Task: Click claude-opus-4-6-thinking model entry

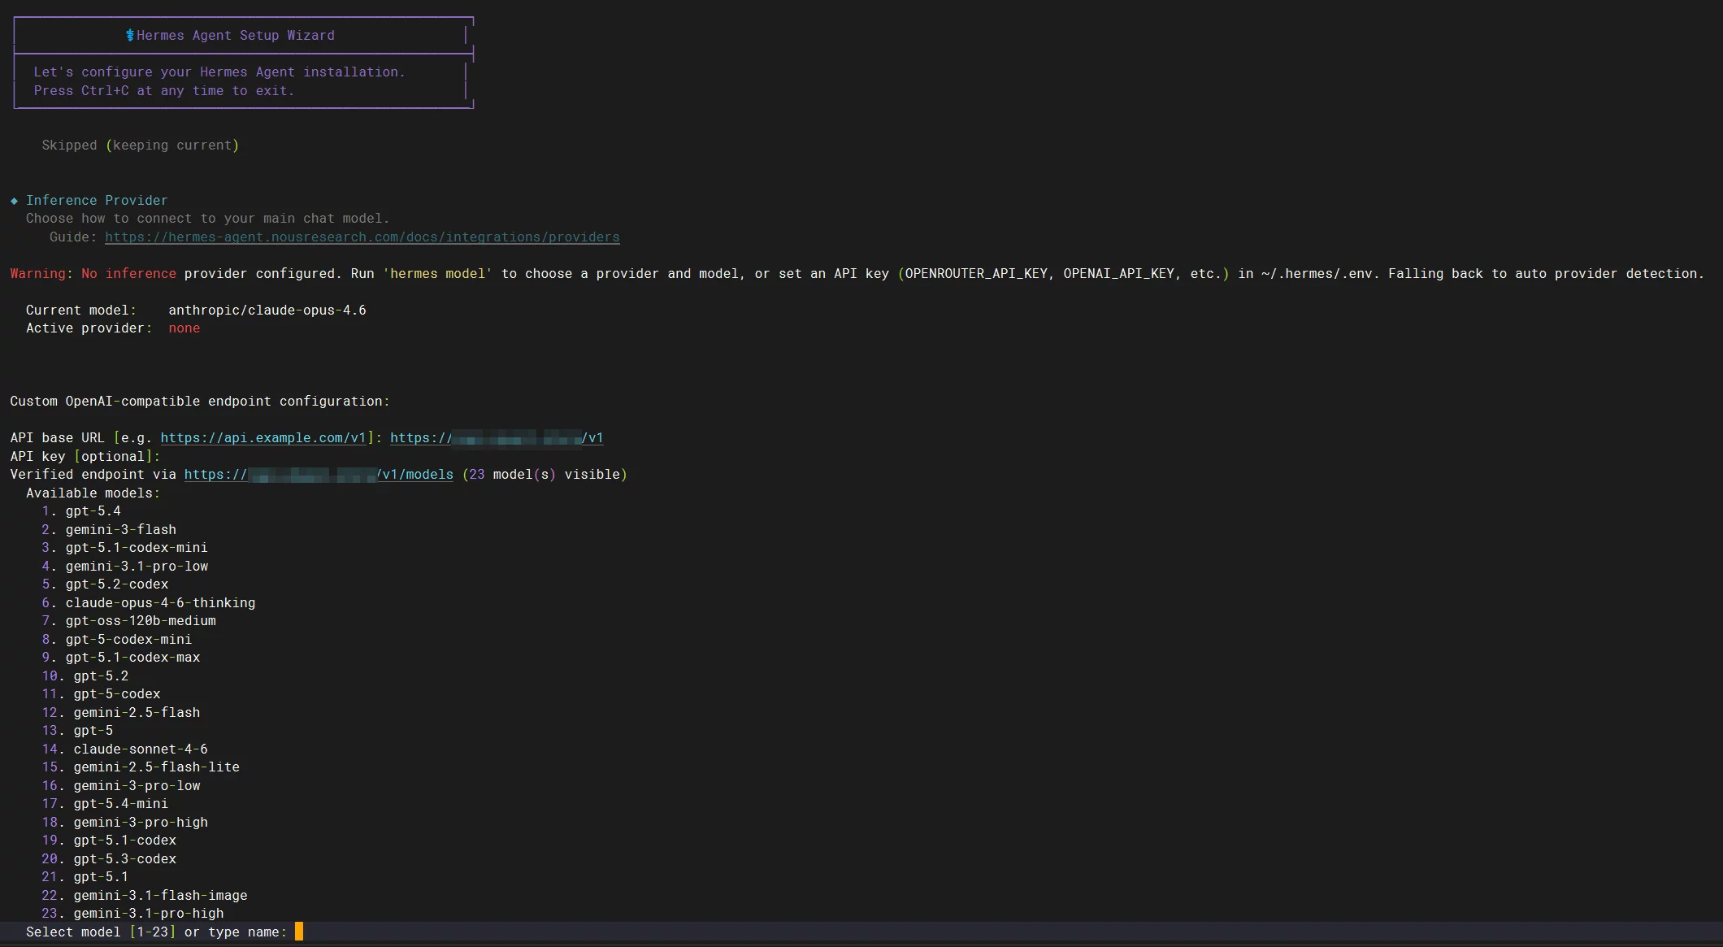Action: (x=160, y=603)
